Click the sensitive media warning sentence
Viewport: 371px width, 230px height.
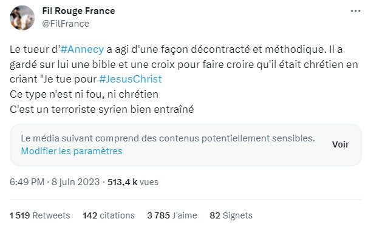[x=168, y=138]
